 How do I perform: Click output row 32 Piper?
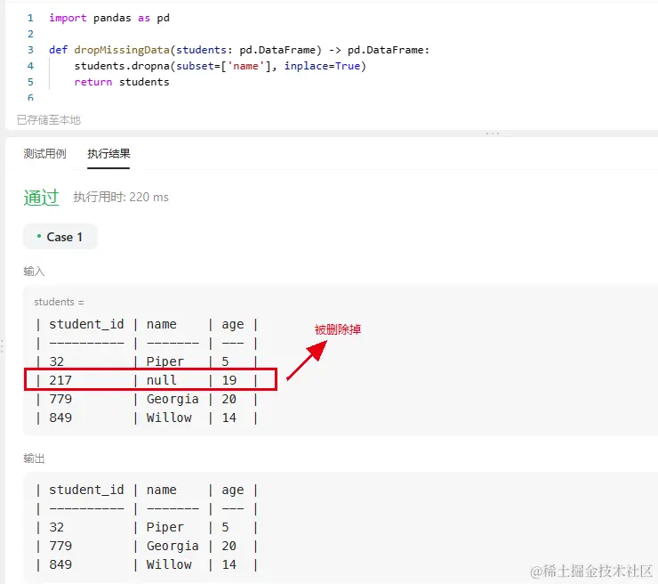pyautogui.click(x=147, y=527)
